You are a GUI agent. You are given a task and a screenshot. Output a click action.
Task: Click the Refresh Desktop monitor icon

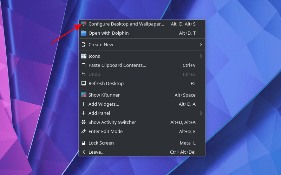click(84, 83)
